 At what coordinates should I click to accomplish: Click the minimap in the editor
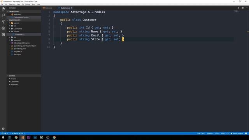(237, 11)
